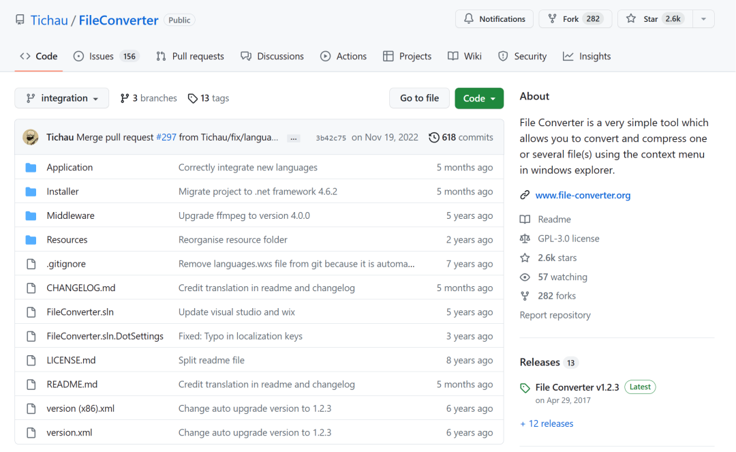Open the www.file-converter.org link

[583, 196]
